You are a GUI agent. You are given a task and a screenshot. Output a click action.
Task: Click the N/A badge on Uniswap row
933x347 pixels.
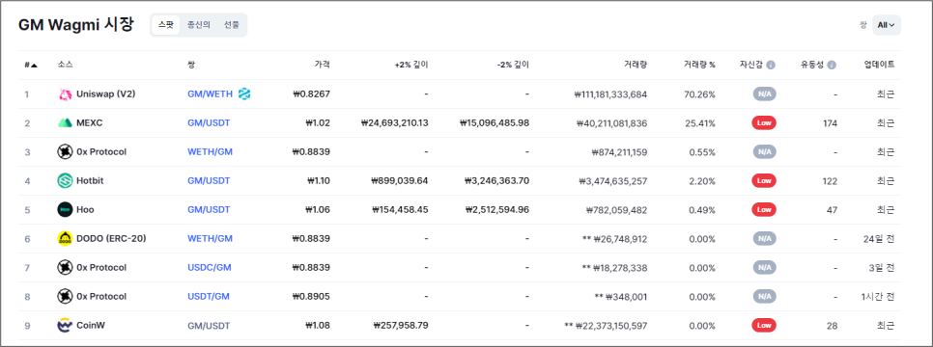pyautogui.click(x=765, y=93)
